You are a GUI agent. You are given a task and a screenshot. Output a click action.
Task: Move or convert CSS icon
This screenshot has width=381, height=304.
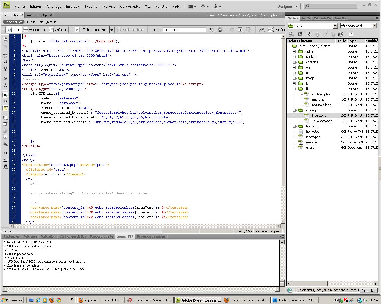pyautogui.click(x=5, y=144)
